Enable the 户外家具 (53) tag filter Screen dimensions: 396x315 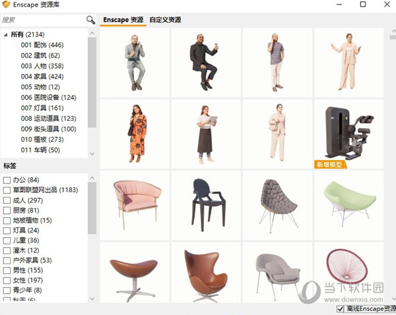7,260
